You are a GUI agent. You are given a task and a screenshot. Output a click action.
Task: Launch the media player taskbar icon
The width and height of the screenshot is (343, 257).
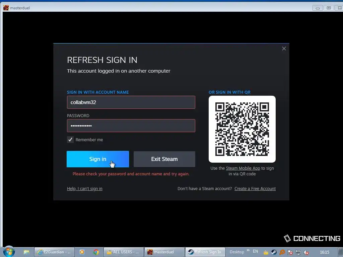(x=82, y=252)
